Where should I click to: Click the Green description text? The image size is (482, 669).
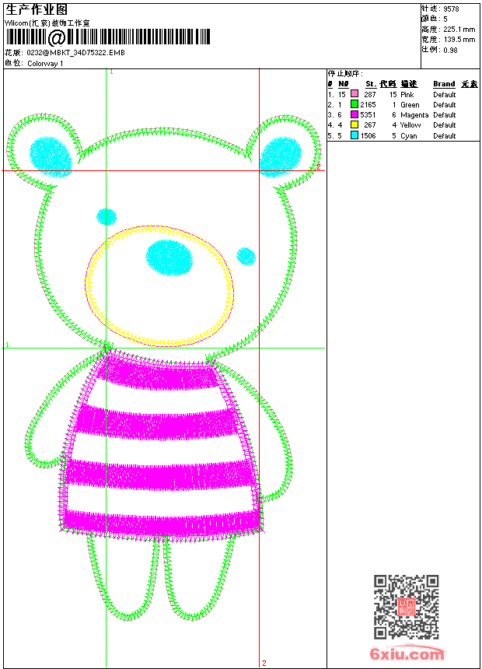(x=410, y=104)
